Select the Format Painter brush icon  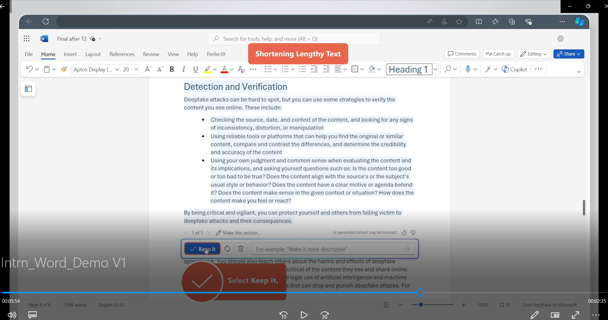point(64,69)
